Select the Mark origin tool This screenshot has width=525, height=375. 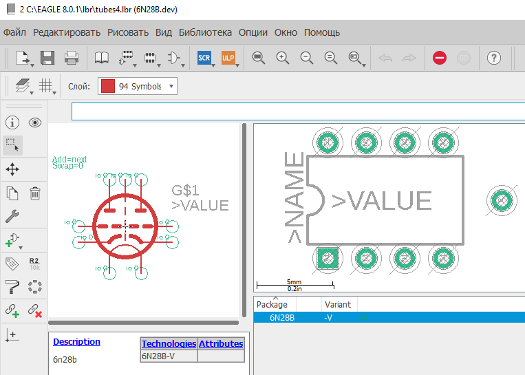(x=12, y=335)
